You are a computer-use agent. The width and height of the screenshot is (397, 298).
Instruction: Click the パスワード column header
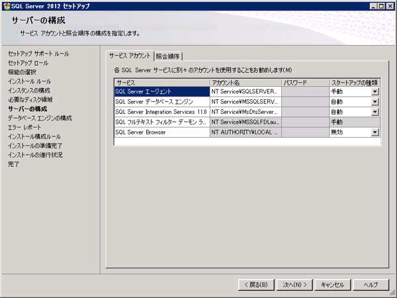[305, 83]
